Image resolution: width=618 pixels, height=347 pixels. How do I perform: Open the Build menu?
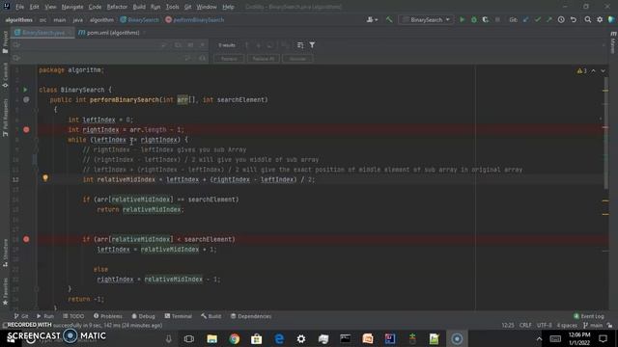(x=139, y=7)
